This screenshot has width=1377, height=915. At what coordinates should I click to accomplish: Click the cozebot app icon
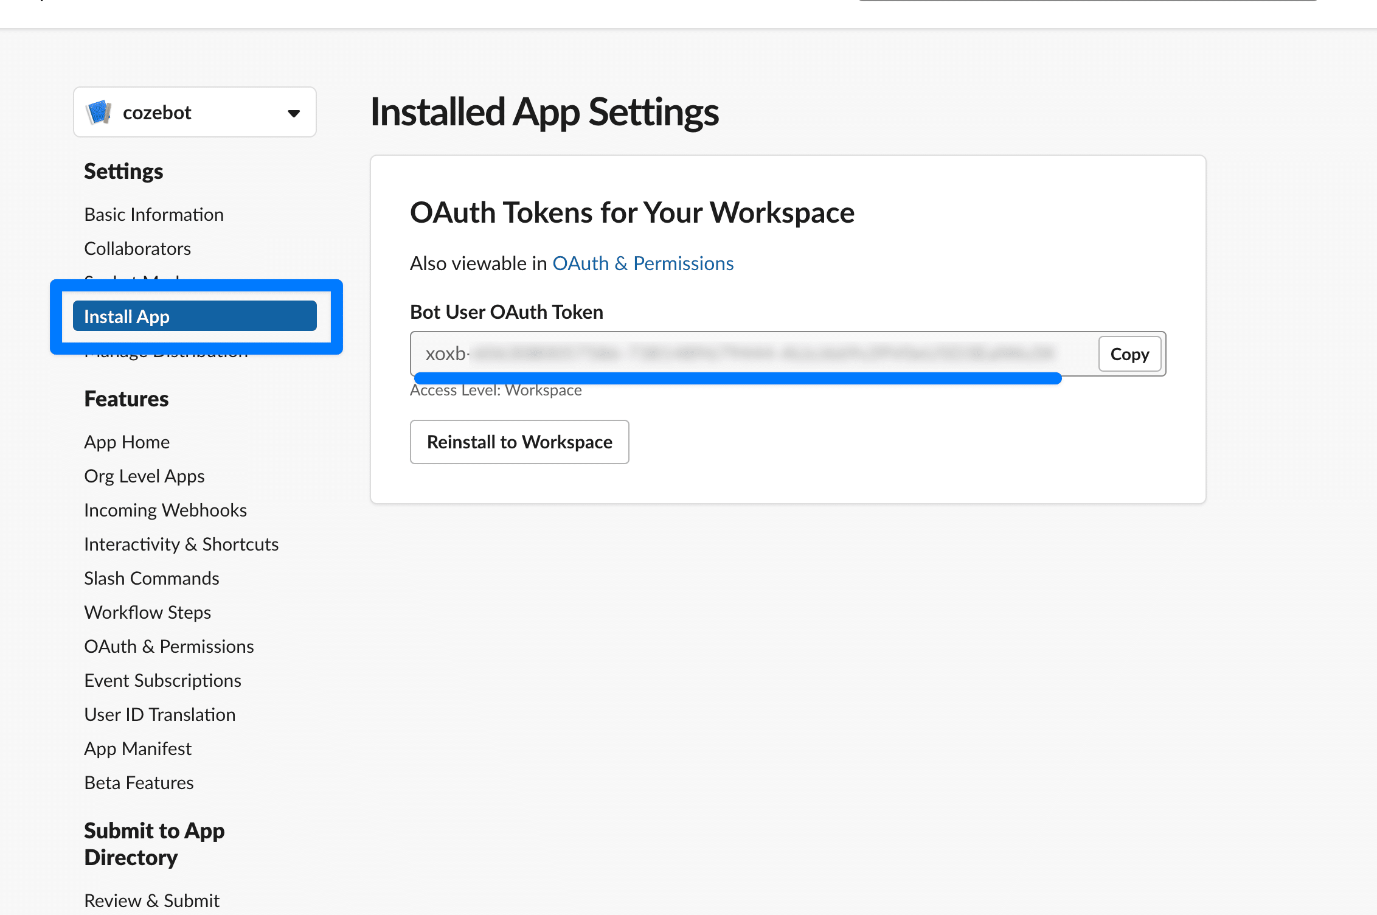tap(99, 113)
